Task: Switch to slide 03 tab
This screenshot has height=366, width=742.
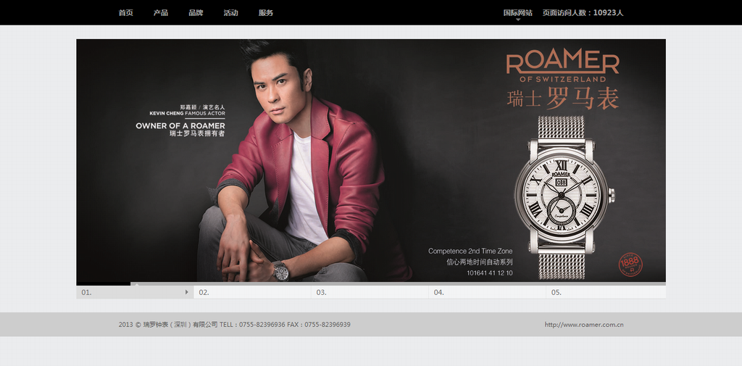Action: [370, 292]
